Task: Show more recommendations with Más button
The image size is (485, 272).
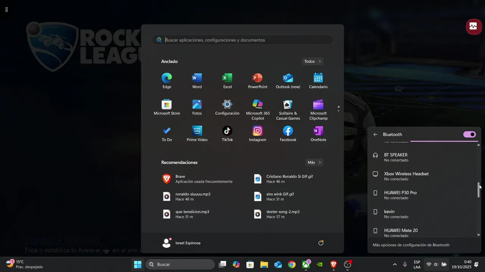Action: point(314,162)
